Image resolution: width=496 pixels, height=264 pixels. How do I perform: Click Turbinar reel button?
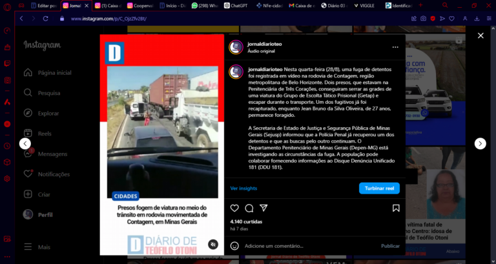coord(379,188)
